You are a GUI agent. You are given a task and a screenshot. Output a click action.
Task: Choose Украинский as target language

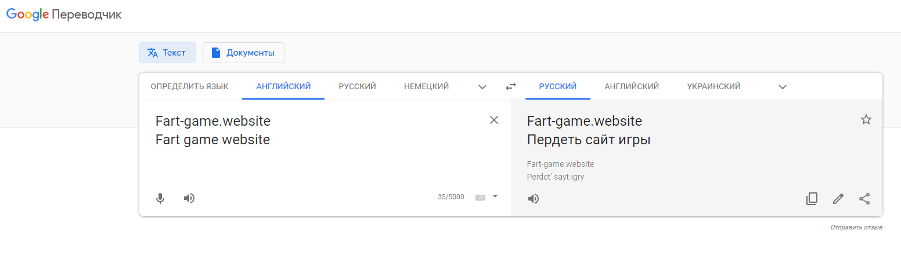[713, 86]
